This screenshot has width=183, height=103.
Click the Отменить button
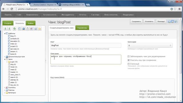[x=149, y=21]
